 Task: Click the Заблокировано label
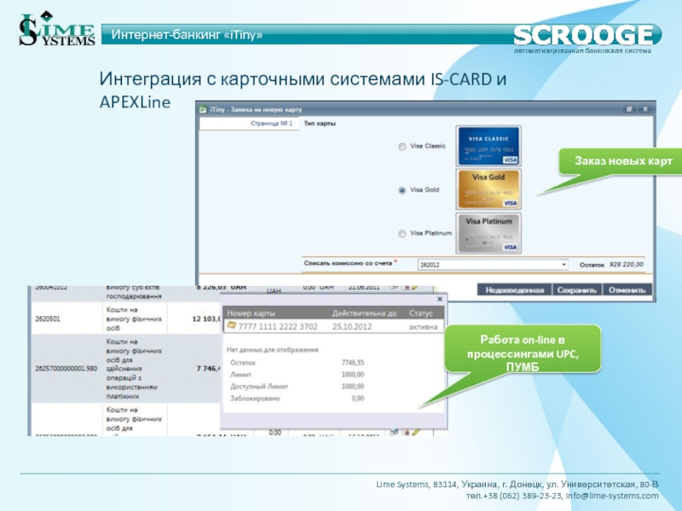pyautogui.click(x=255, y=399)
